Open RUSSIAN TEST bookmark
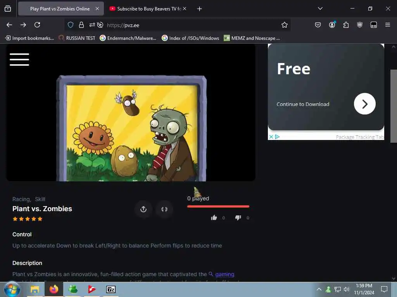Image resolution: width=397 pixels, height=297 pixels. coord(77,38)
